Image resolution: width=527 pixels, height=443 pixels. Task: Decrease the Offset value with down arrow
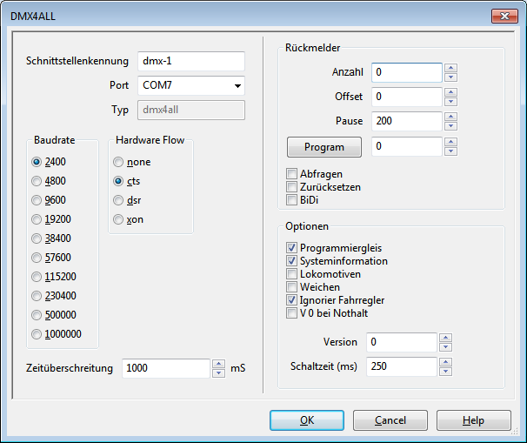450,101
